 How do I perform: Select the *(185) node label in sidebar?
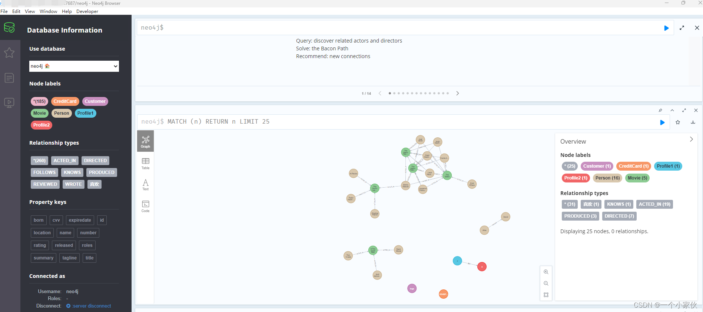point(39,101)
